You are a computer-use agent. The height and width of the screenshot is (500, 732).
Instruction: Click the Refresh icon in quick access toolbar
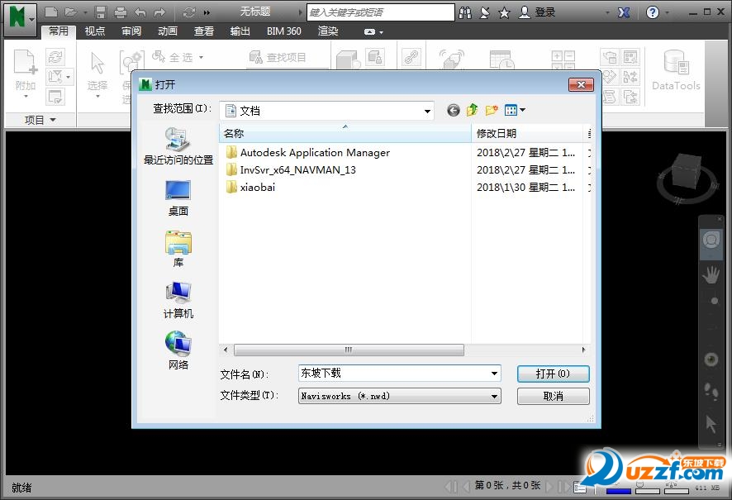tap(189, 12)
